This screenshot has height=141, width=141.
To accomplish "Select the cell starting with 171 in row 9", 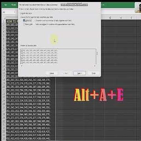I will point(12,49).
